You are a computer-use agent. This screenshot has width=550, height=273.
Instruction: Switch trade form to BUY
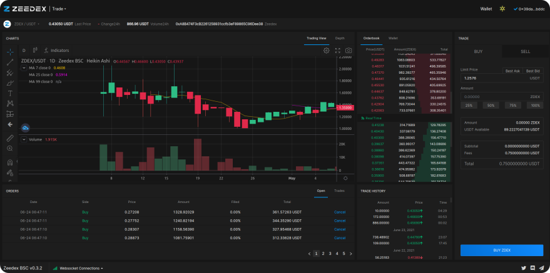(479, 51)
